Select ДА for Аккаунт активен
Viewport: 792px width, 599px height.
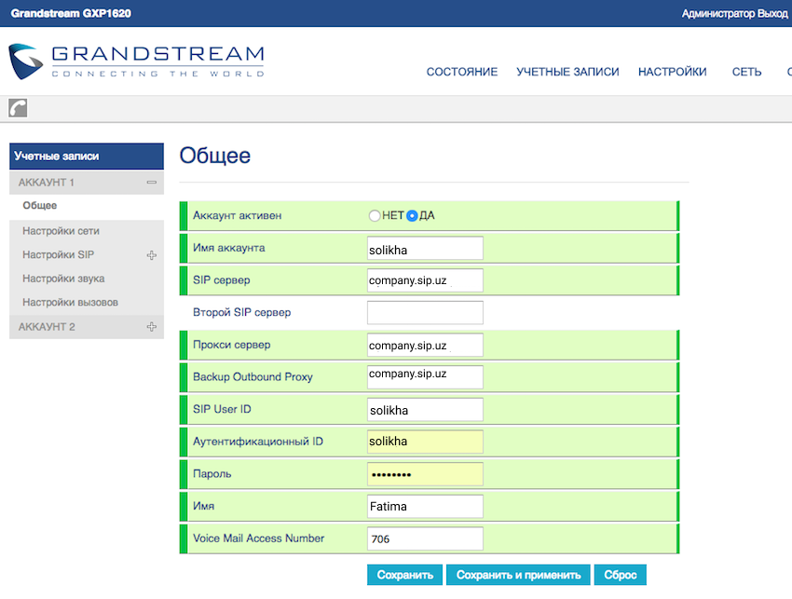coord(412,215)
